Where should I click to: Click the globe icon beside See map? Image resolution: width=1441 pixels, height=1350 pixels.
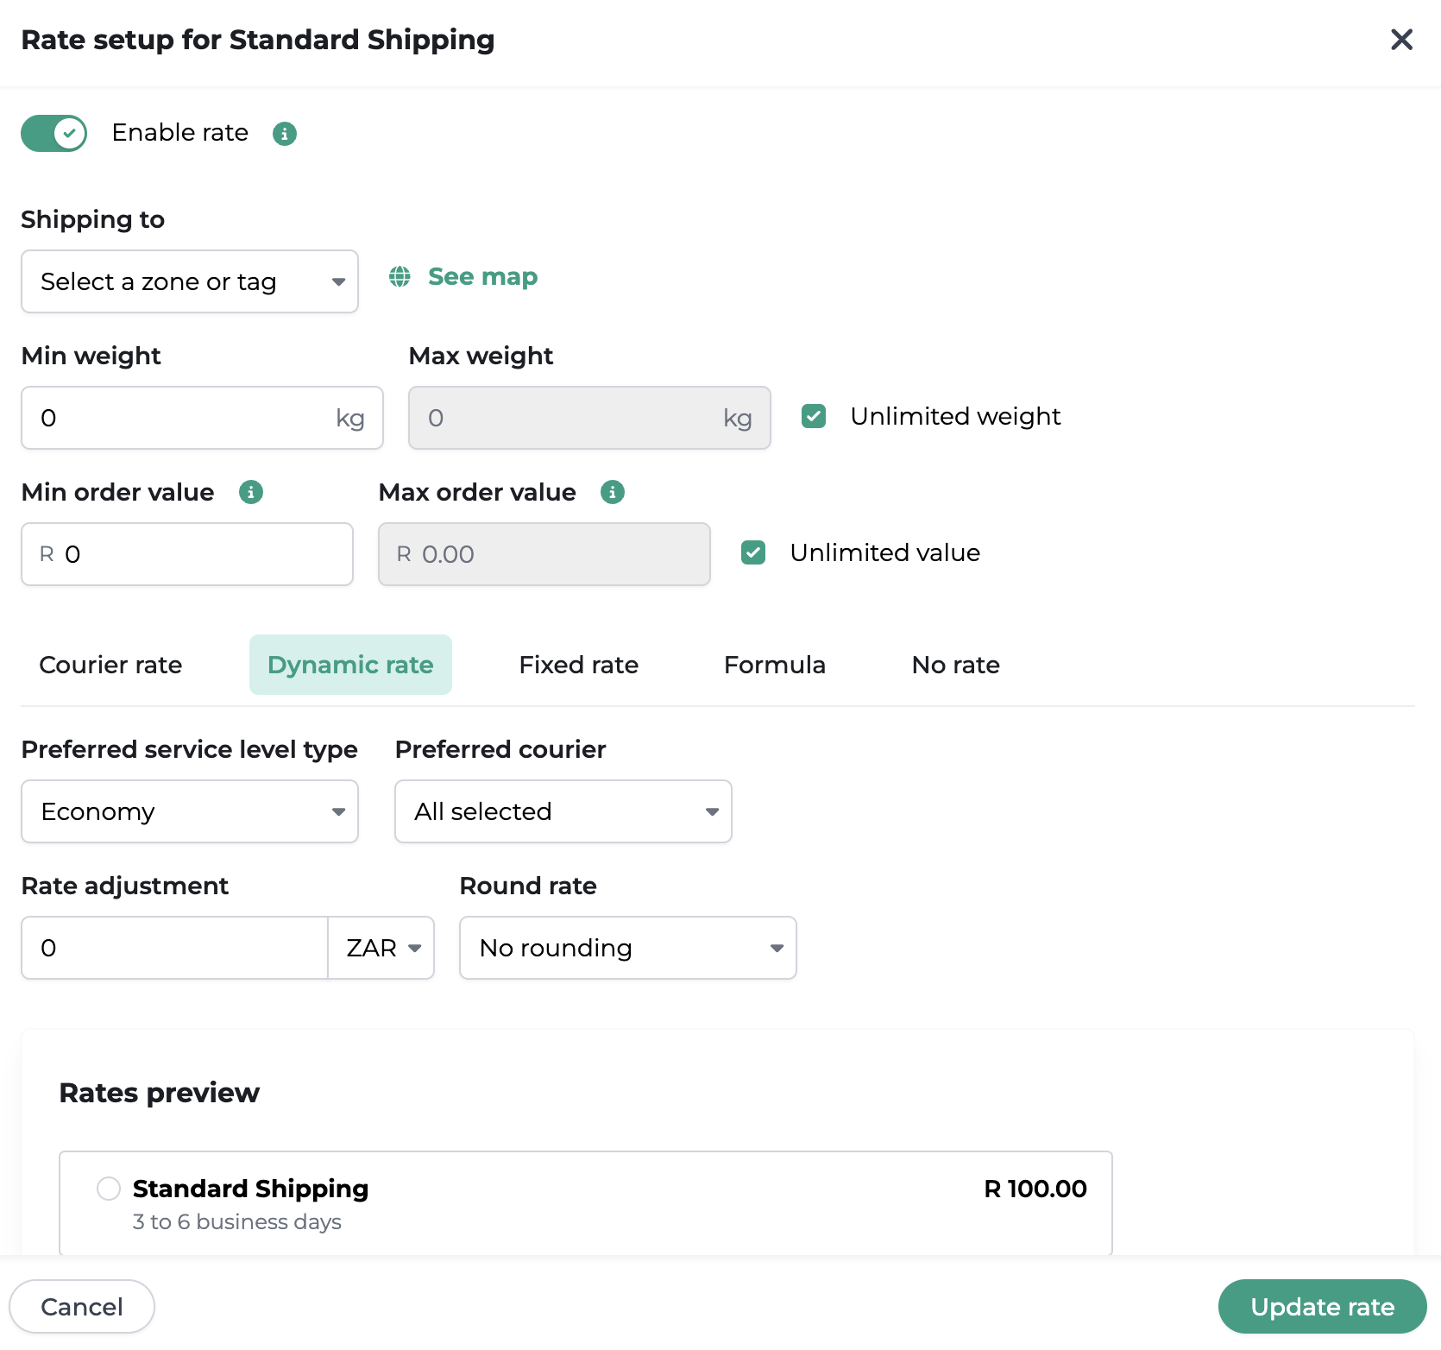400,276
